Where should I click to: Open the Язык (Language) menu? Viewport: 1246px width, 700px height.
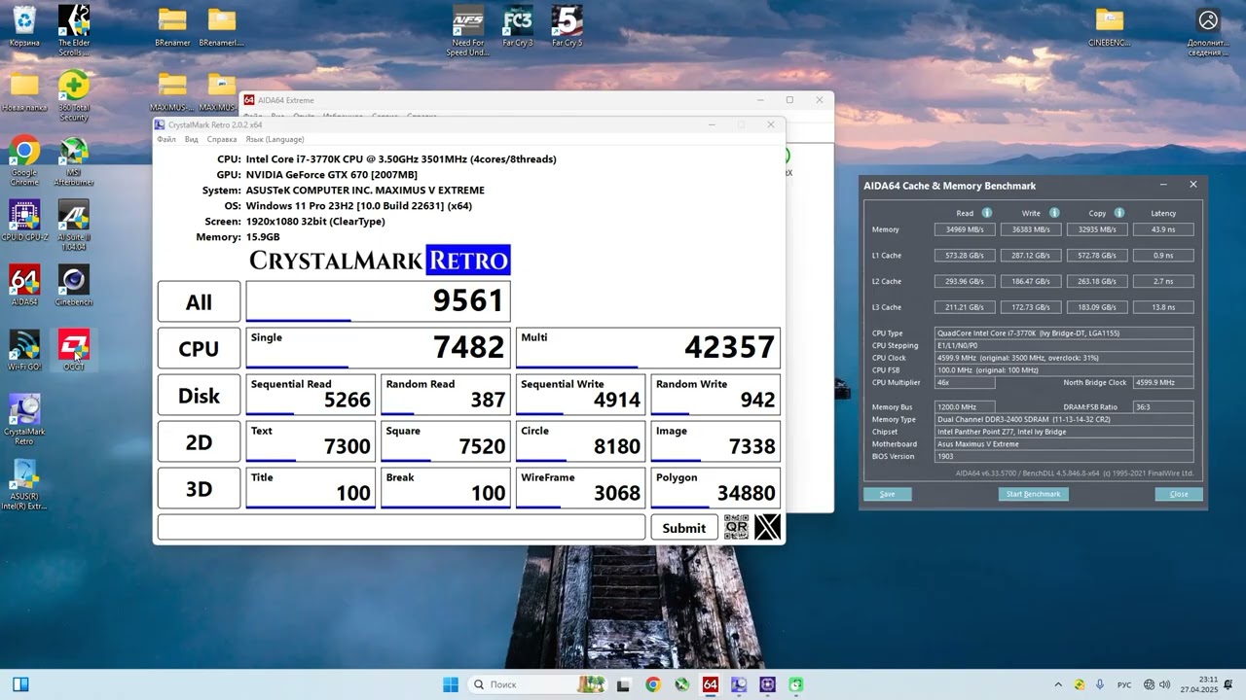(x=275, y=140)
